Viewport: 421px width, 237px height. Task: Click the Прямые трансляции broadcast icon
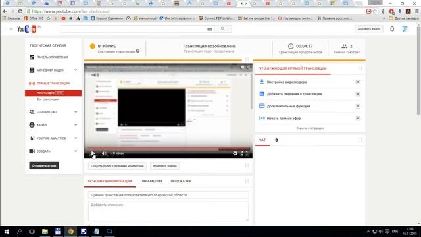coord(32,84)
